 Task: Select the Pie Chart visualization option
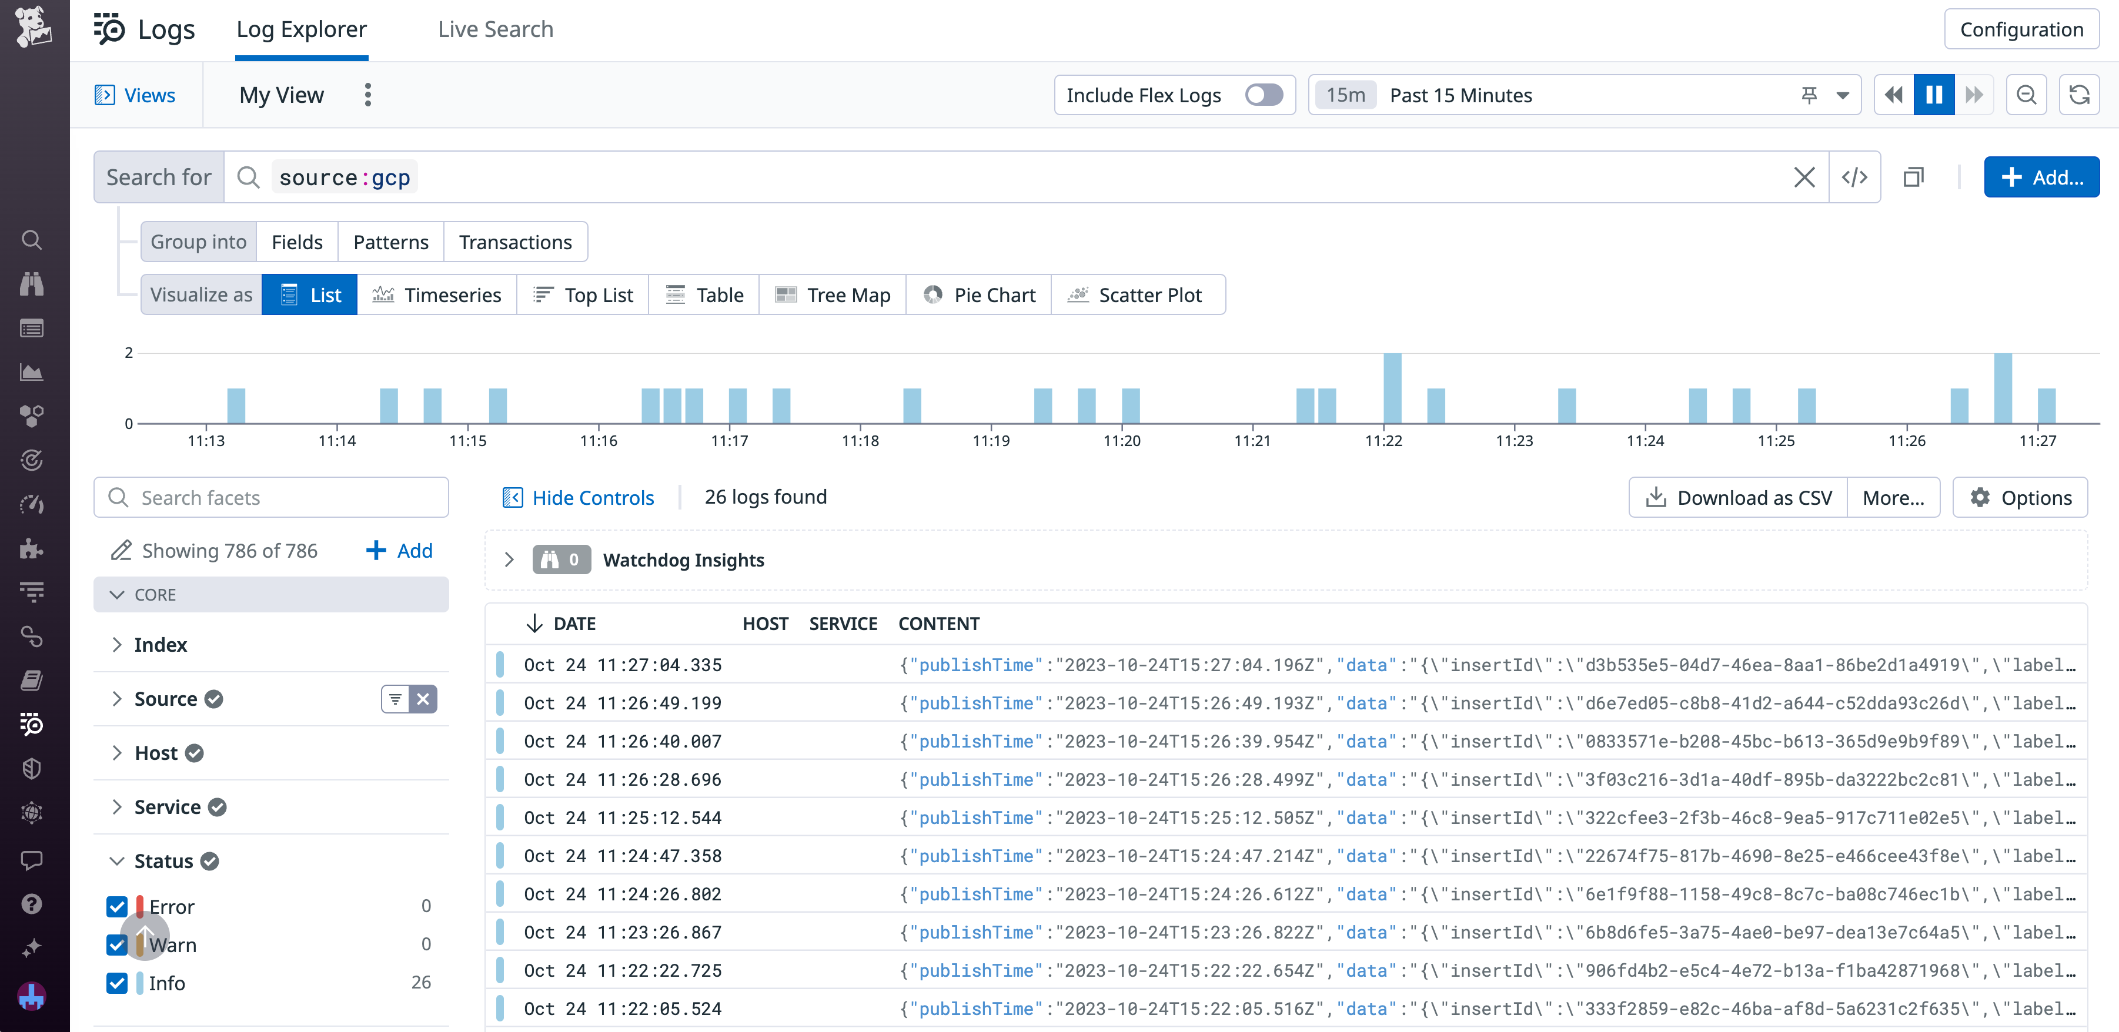point(978,294)
